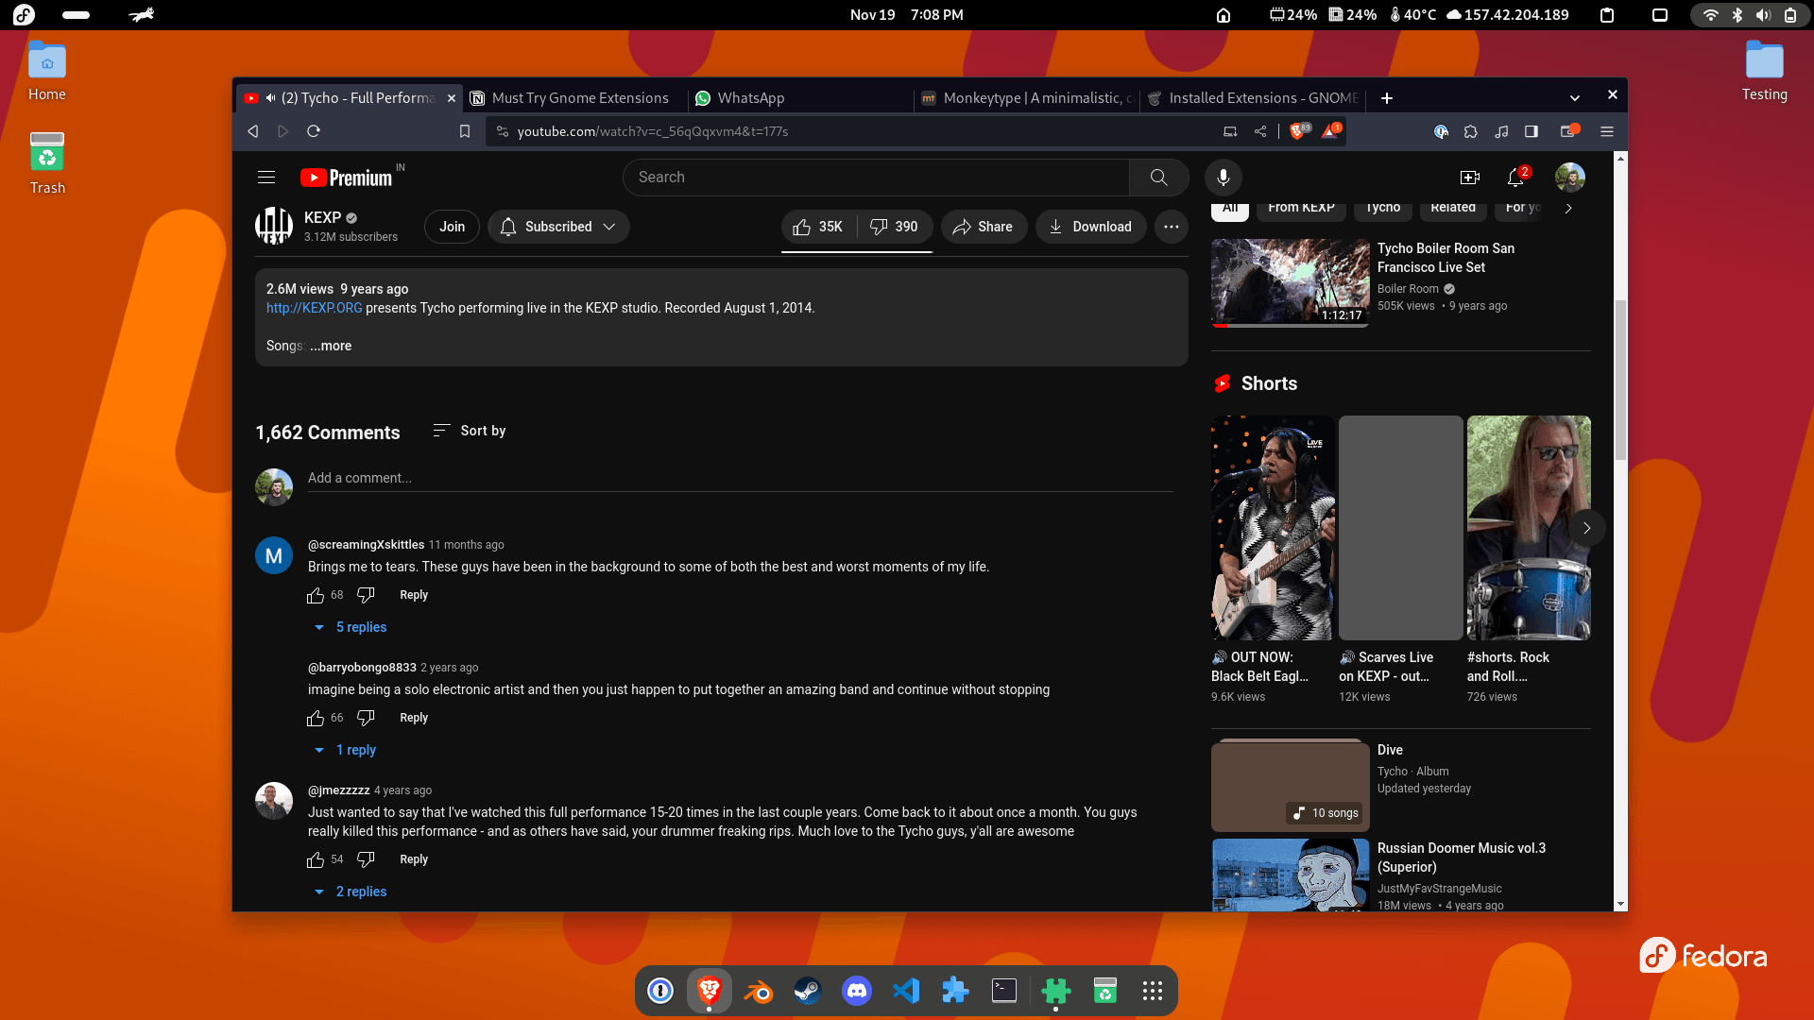Dislike the @jmezzzzz comment
The image size is (1814, 1020).
pyautogui.click(x=366, y=859)
